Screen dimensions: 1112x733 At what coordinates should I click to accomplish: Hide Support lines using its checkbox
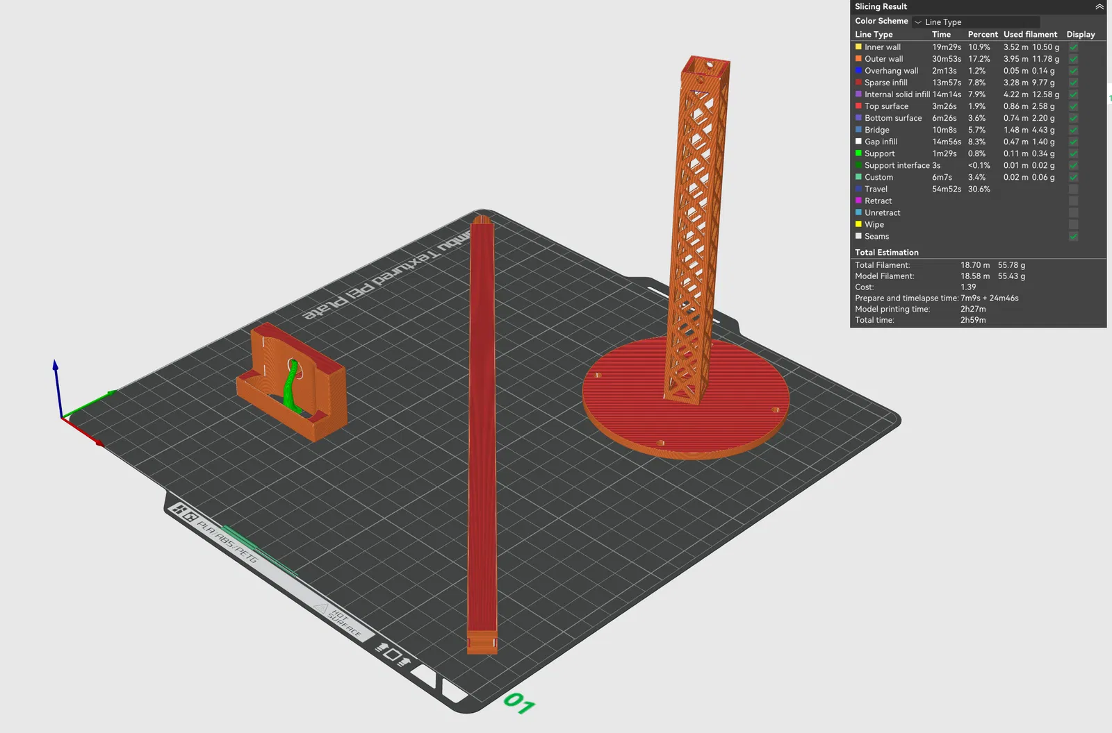click(1074, 153)
